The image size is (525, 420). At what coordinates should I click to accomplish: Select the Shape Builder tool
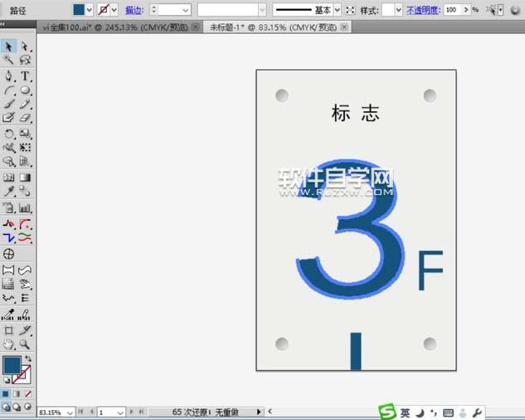point(8,162)
